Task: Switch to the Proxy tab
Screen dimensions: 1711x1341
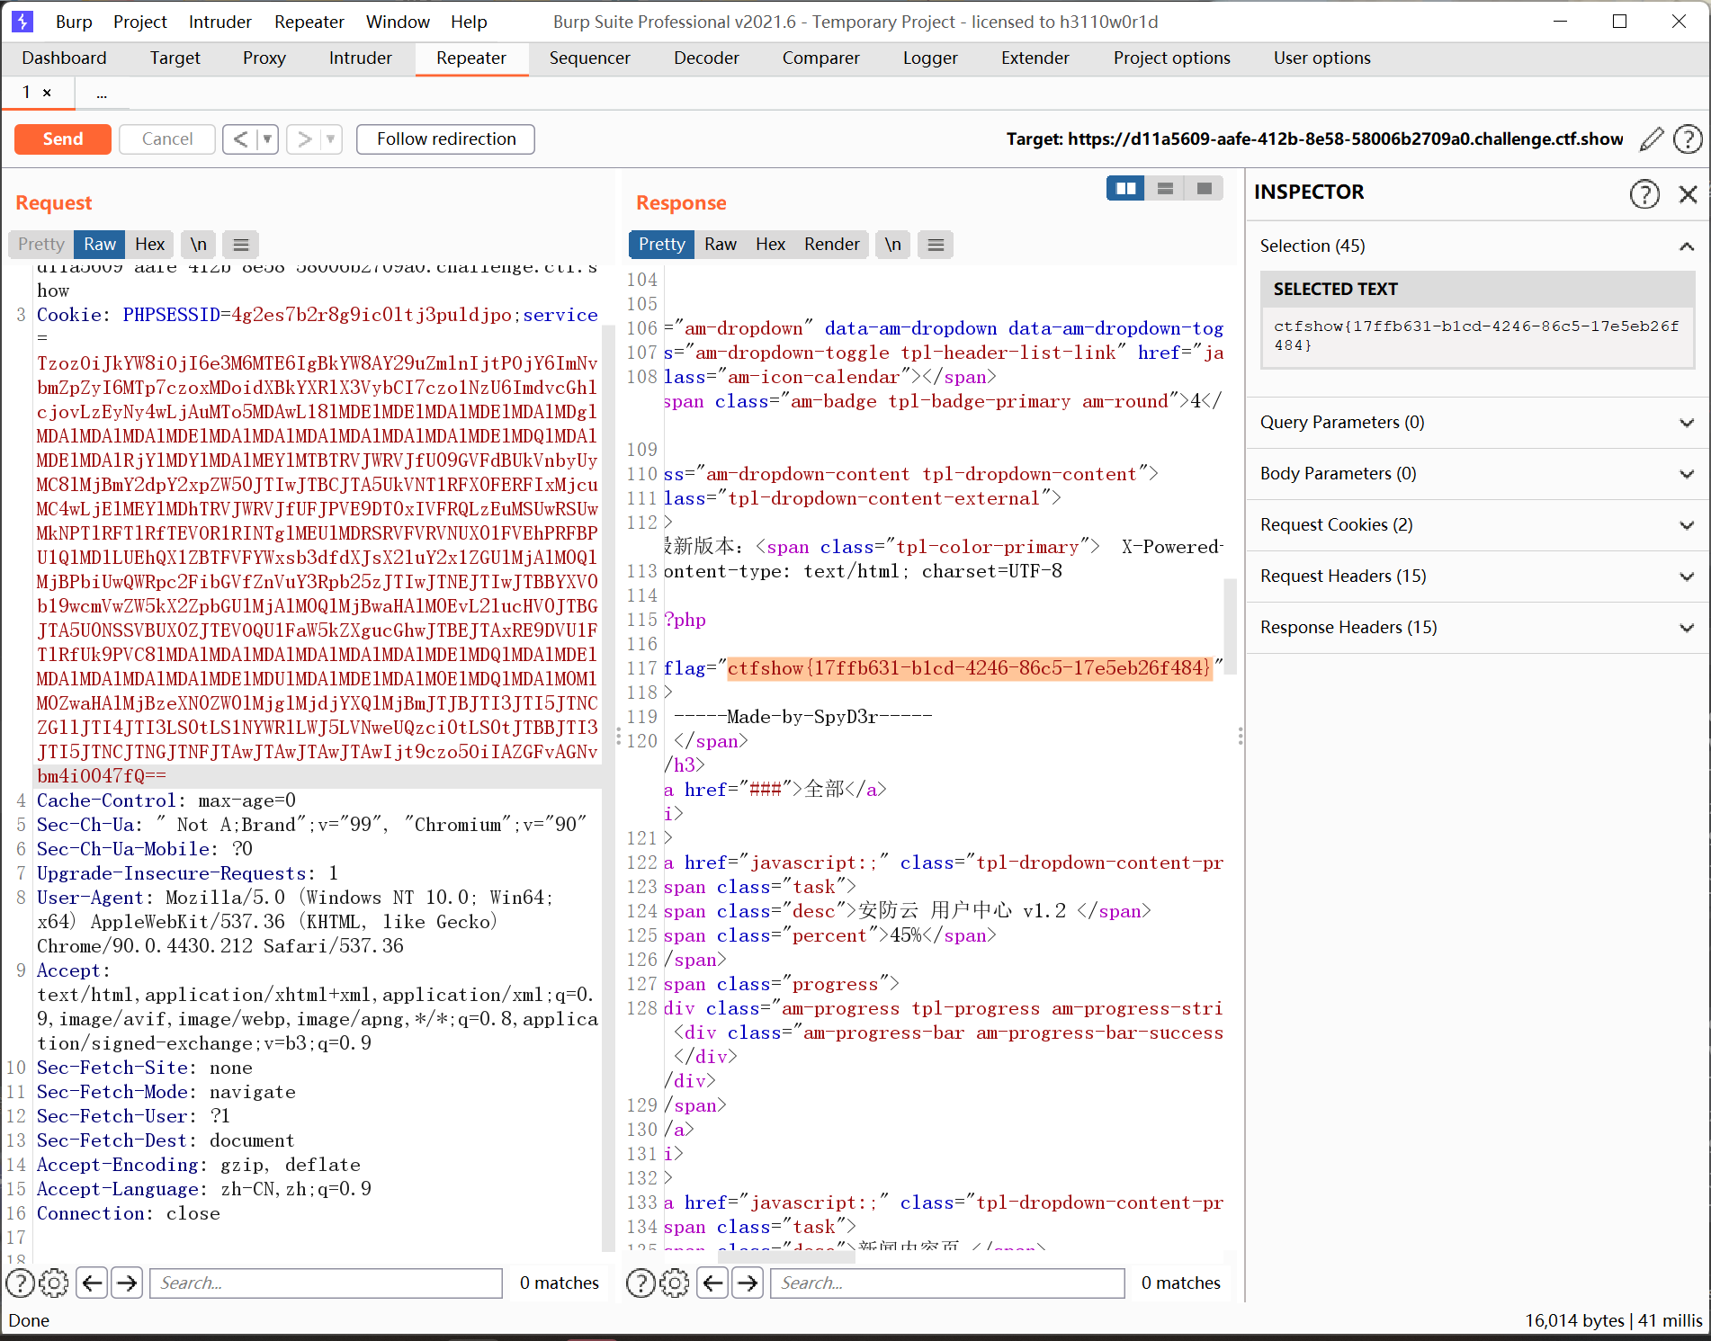Action: coord(264,58)
